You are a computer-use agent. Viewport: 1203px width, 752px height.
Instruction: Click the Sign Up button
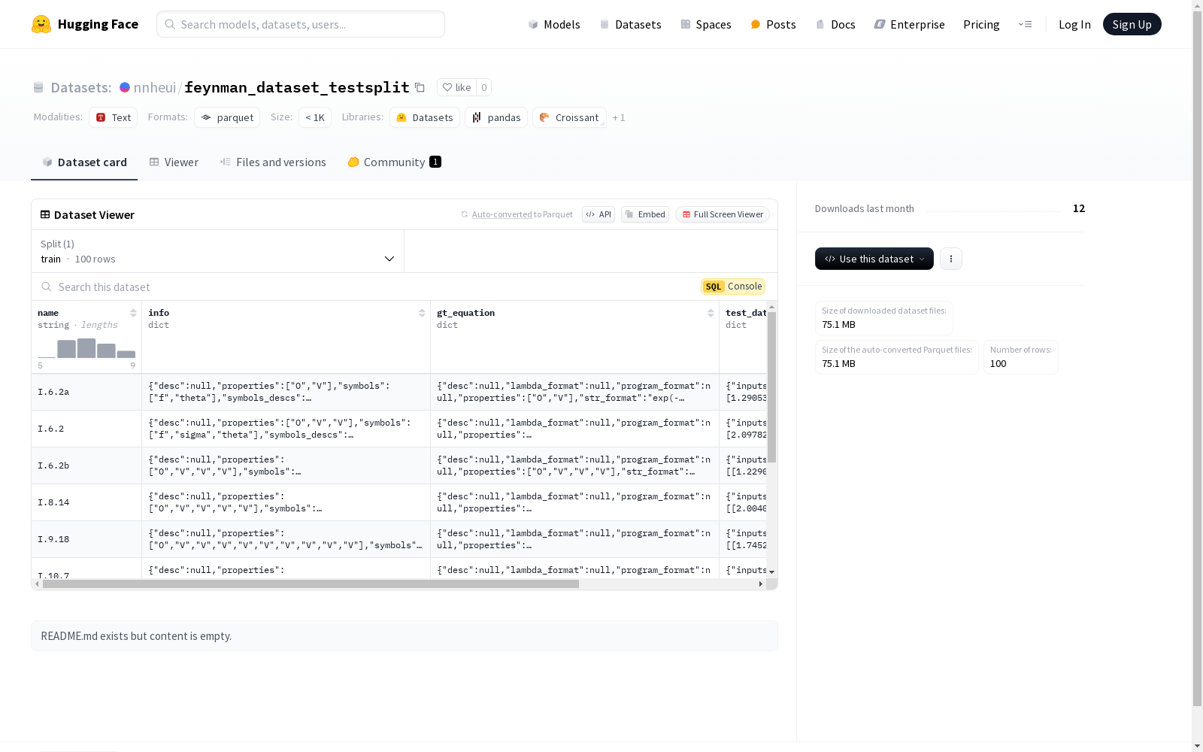tap(1132, 24)
